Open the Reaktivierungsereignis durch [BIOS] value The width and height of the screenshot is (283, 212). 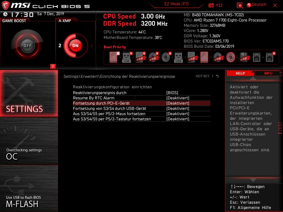(172, 93)
